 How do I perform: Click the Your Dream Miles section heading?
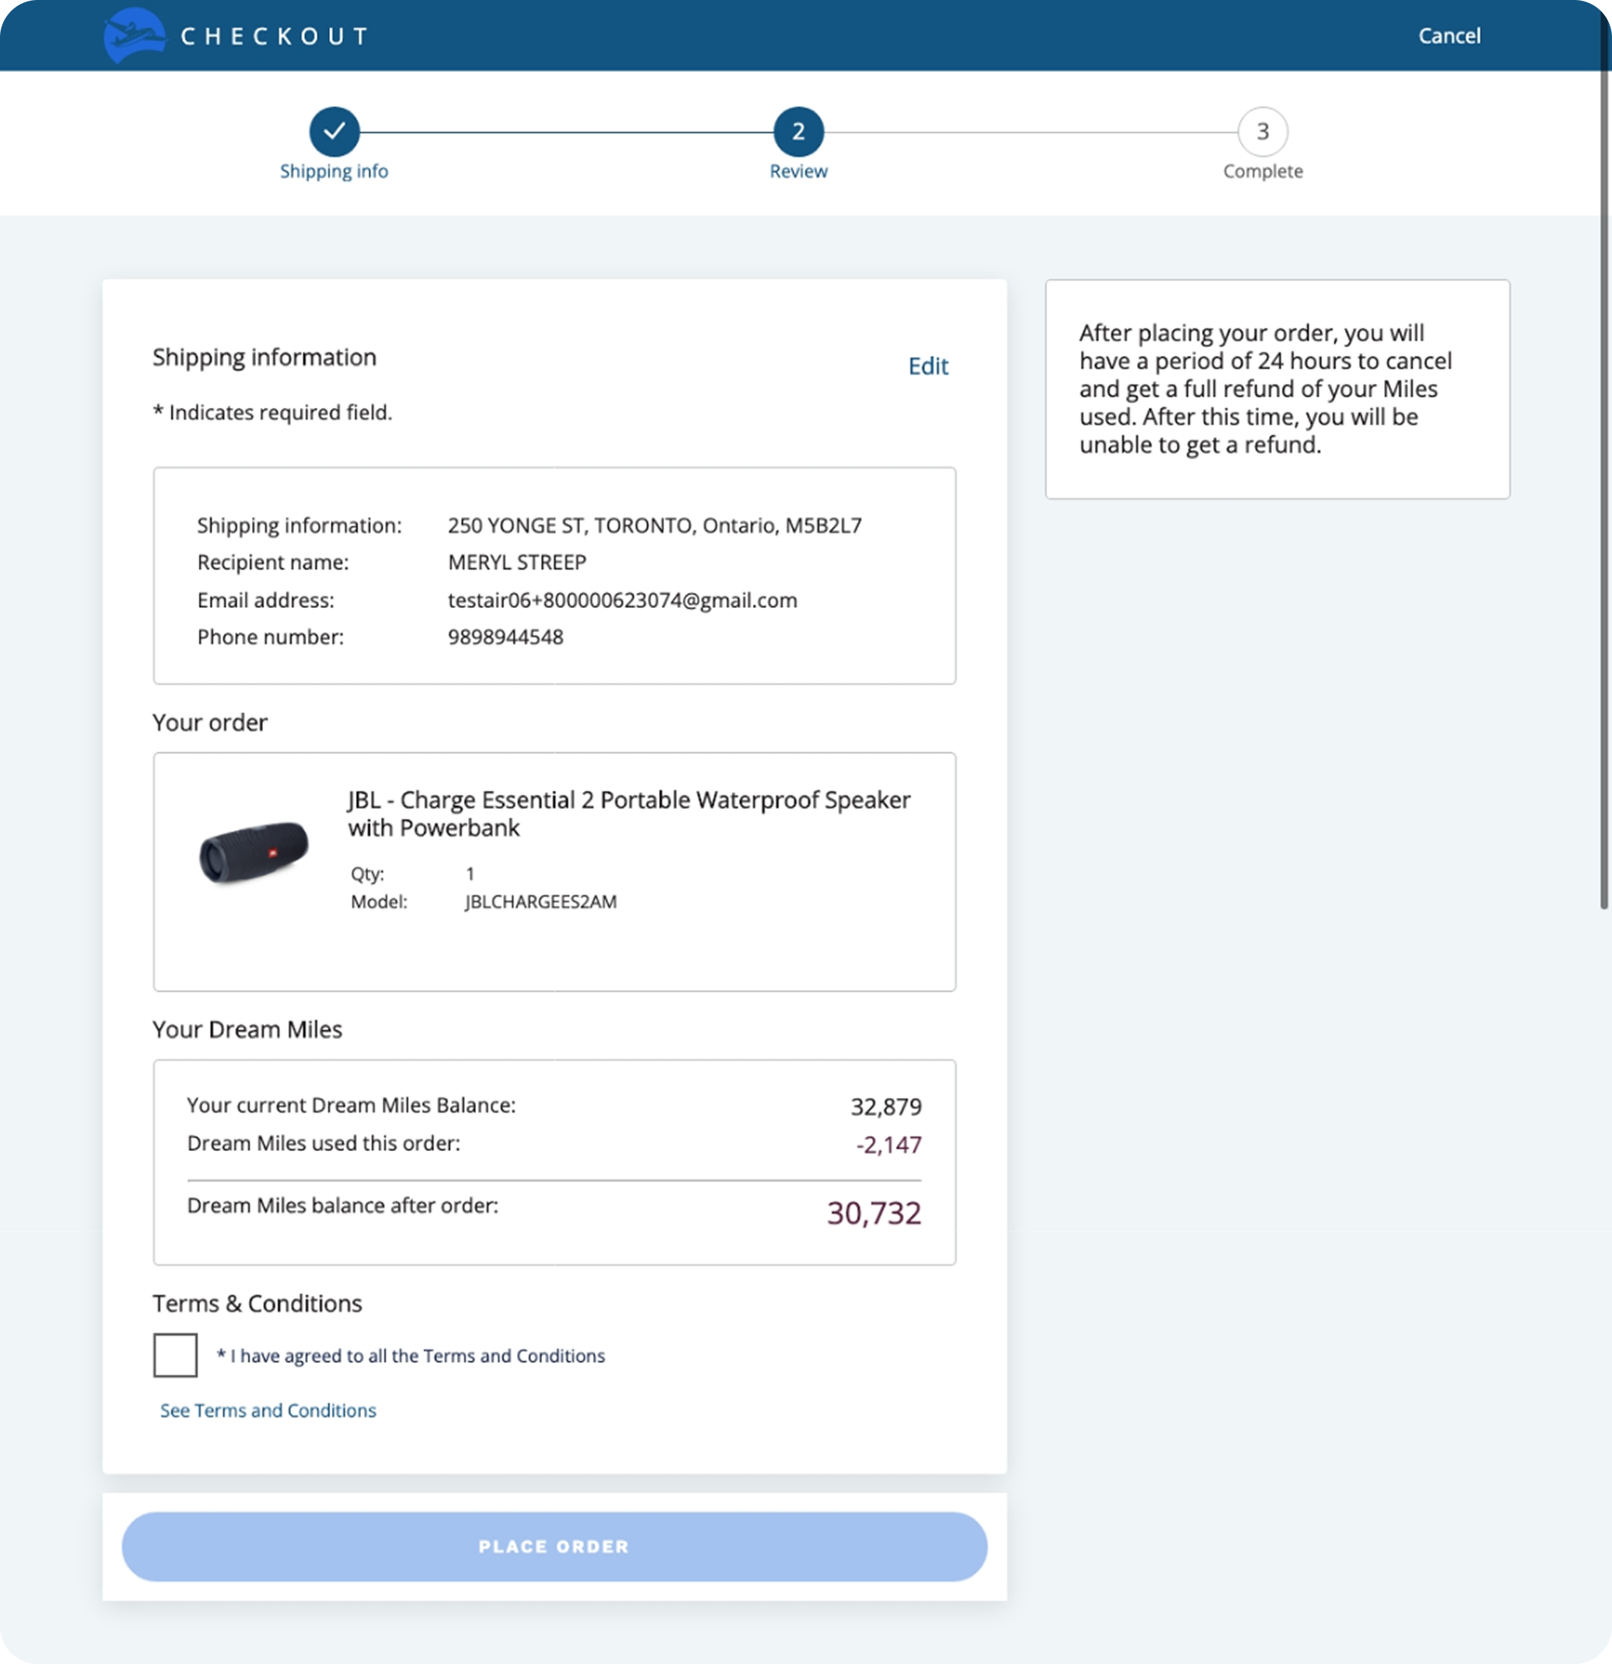pyautogui.click(x=247, y=1029)
